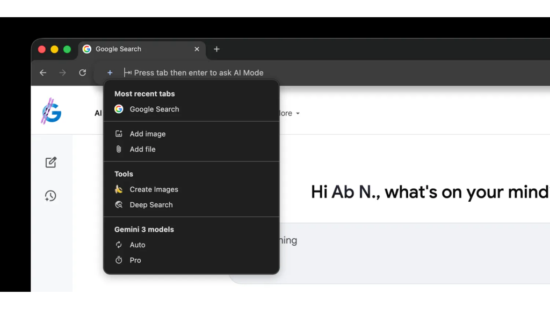Select the Deep Search tool

(151, 205)
